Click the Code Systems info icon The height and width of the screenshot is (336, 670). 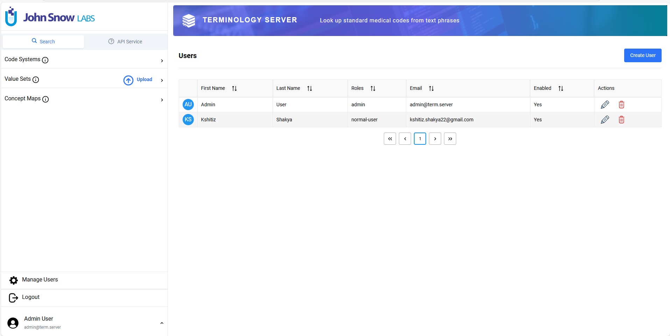tap(45, 60)
